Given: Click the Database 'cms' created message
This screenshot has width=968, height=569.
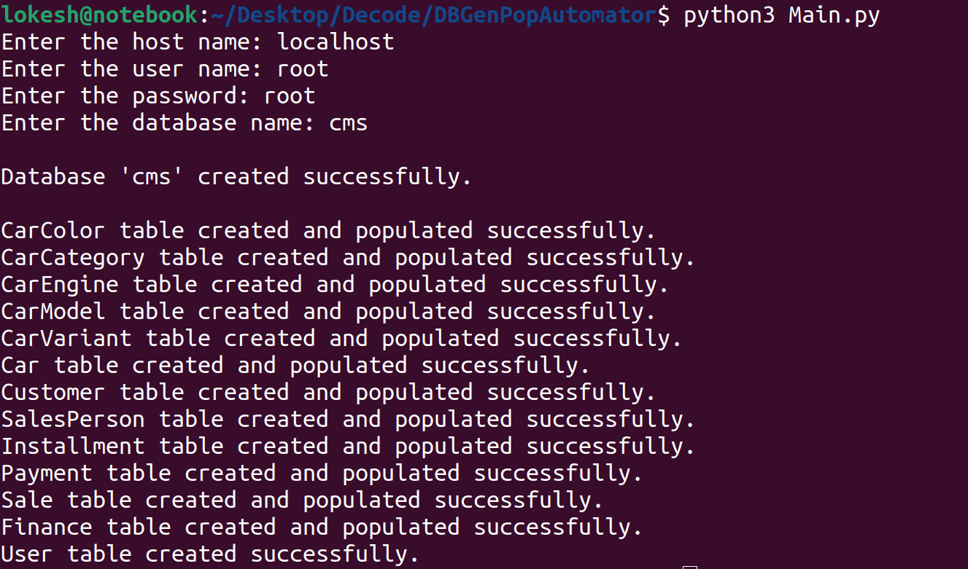Looking at the screenshot, I should [236, 176].
